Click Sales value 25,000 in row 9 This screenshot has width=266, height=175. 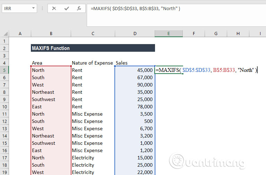[145, 99]
